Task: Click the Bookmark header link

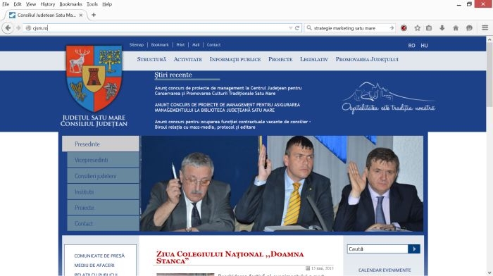Action: [x=160, y=44]
